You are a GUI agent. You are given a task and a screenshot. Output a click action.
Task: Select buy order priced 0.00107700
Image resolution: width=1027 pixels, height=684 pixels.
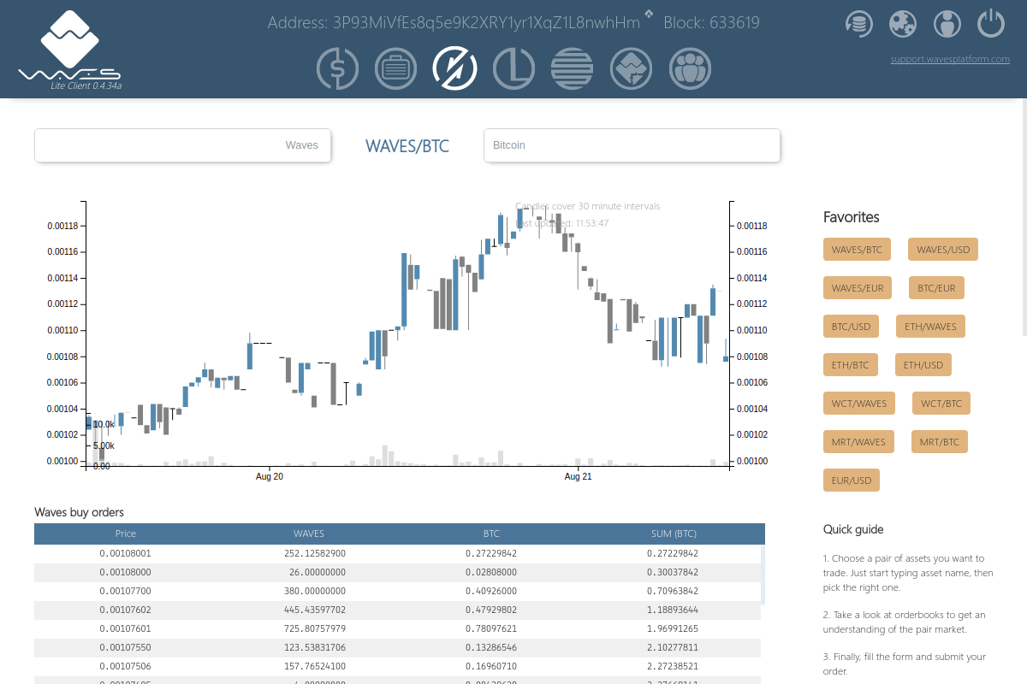397,591
